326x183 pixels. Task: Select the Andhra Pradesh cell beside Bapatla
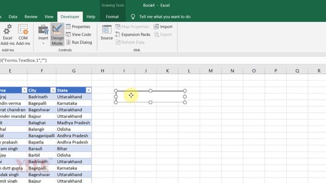point(74,142)
